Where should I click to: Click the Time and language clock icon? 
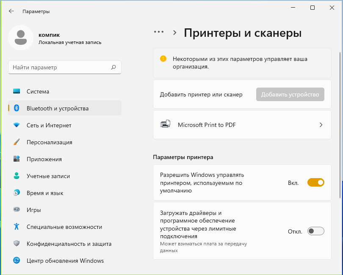point(17,193)
